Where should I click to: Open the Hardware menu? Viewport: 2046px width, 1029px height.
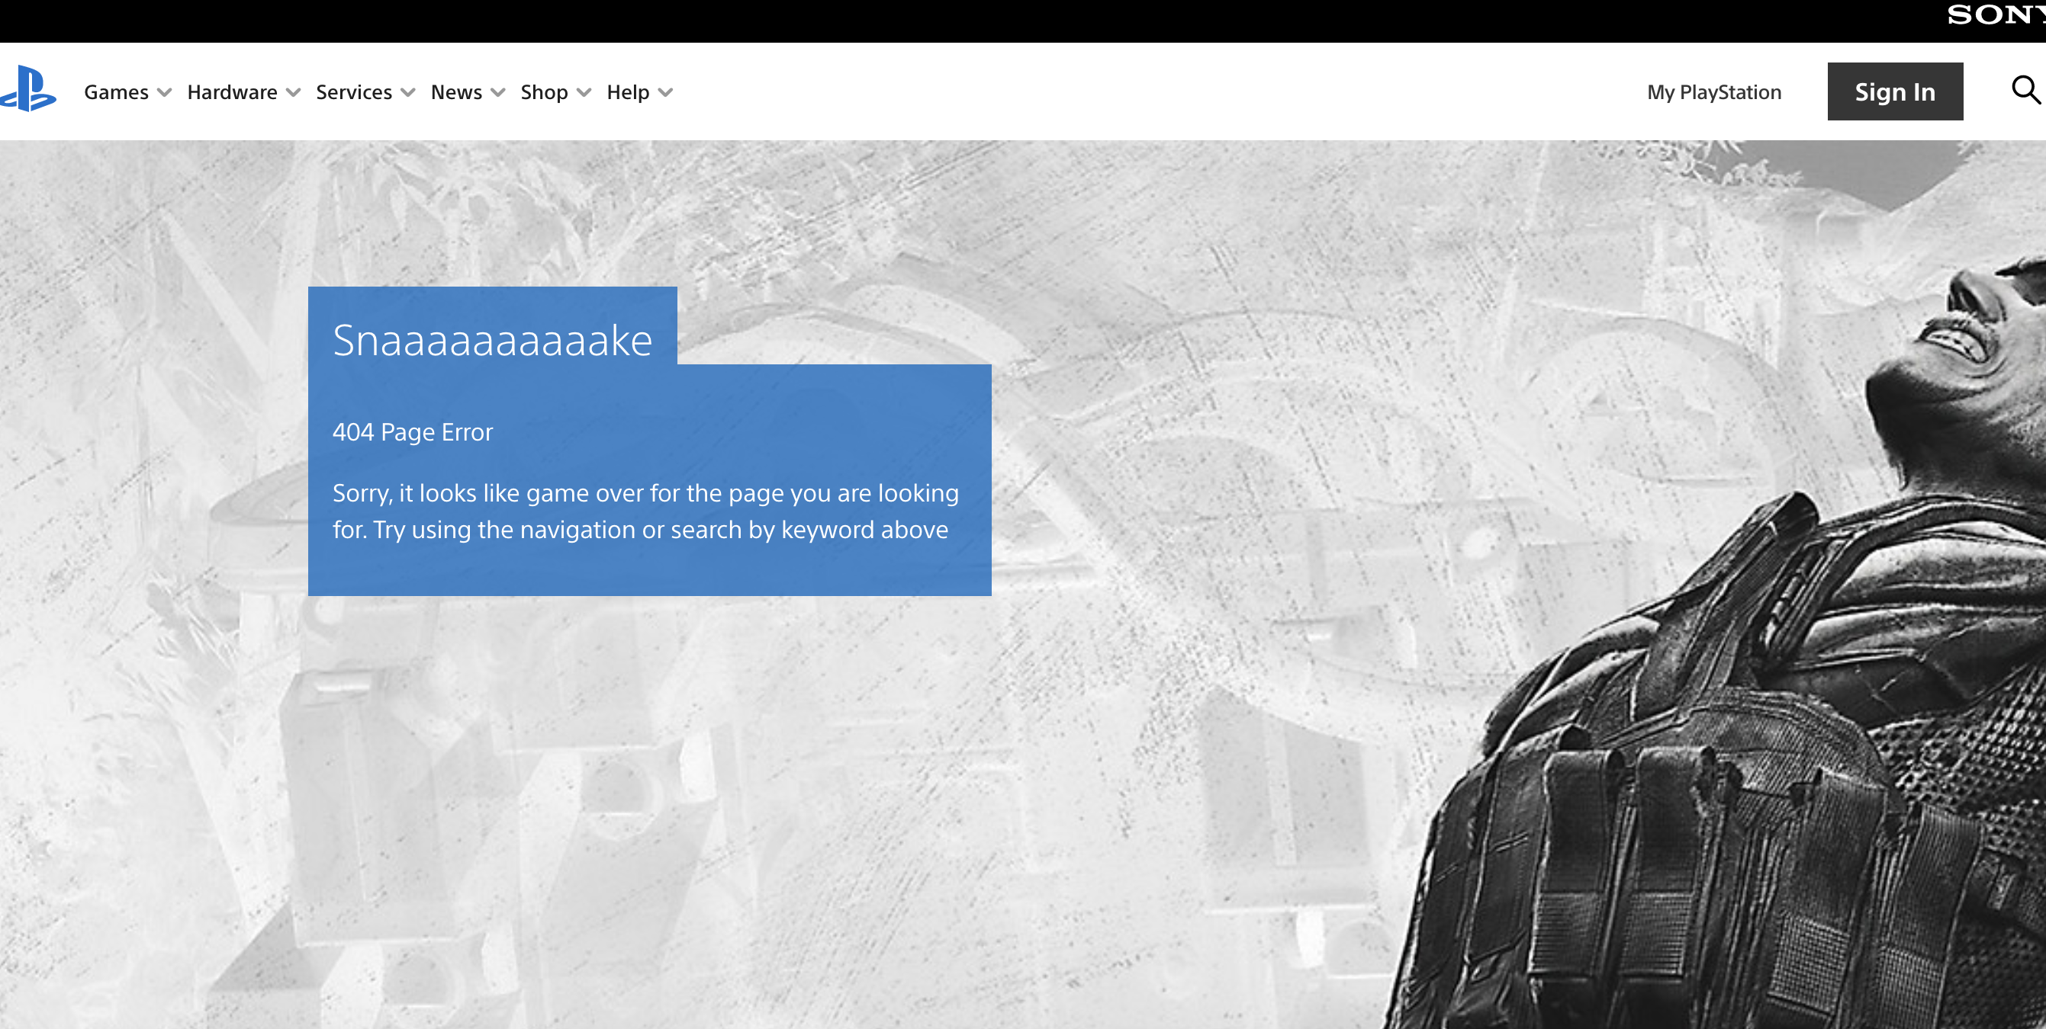pos(232,92)
